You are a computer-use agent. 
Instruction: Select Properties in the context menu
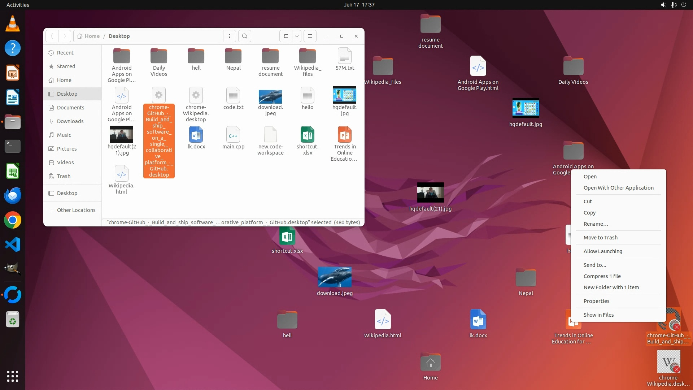click(596, 301)
